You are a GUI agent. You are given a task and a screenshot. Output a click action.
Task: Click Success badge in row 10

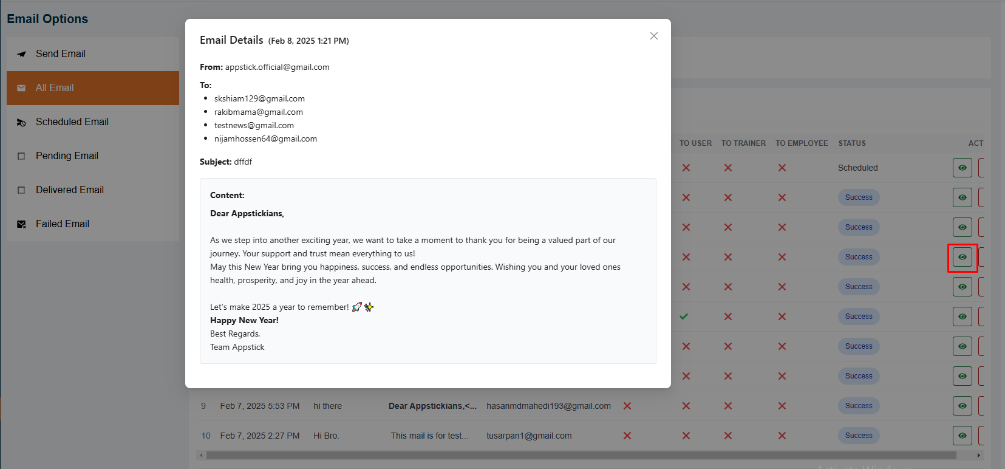tap(859, 436)
